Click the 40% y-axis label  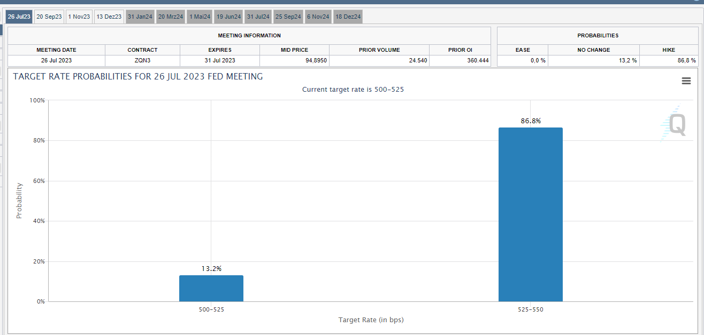(x=39, y=221)
